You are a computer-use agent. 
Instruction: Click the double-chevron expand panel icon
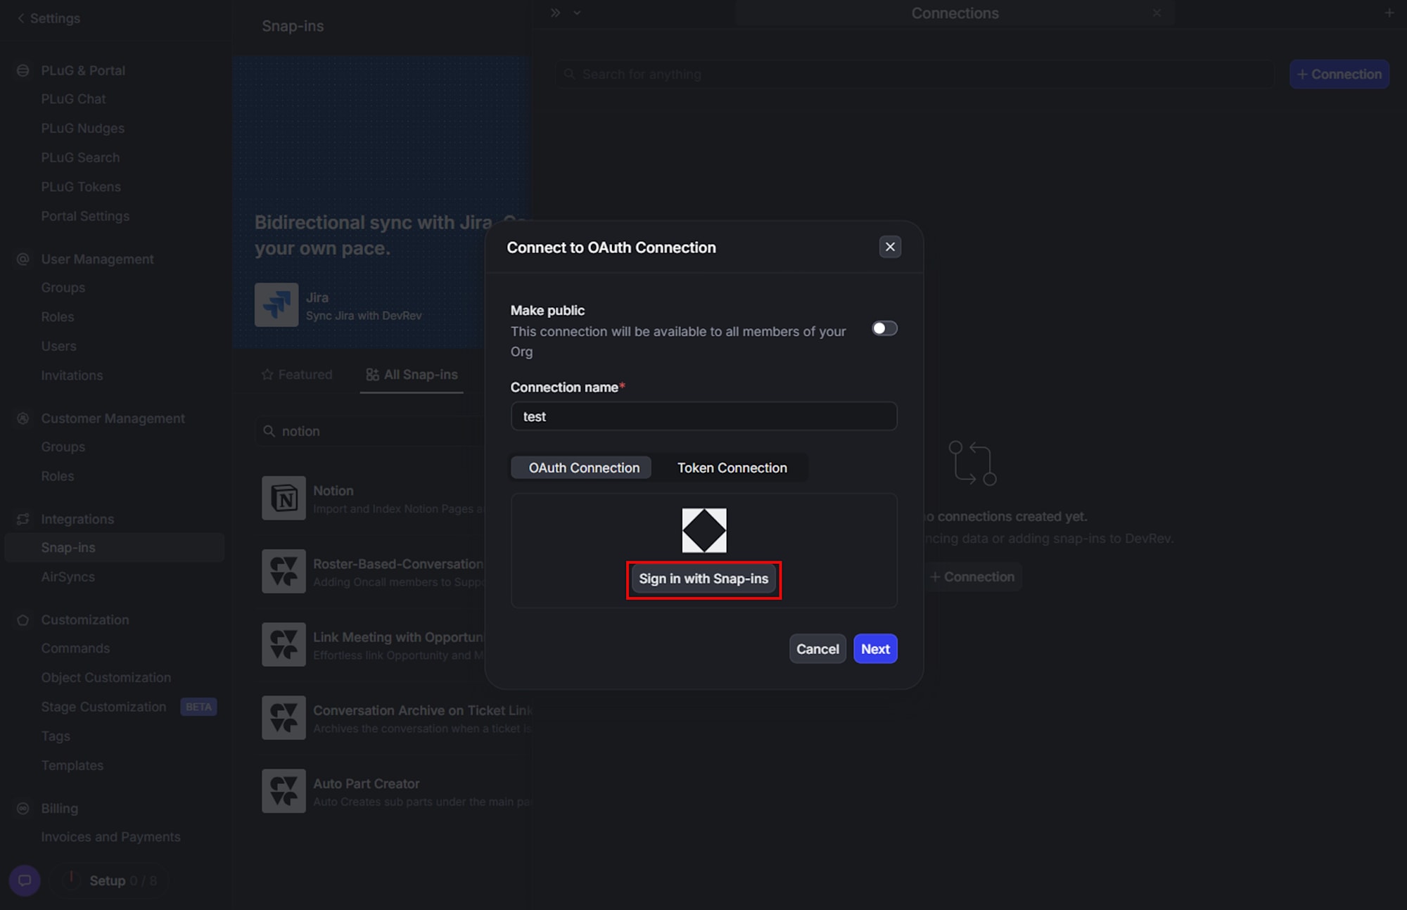coord(555,13)
